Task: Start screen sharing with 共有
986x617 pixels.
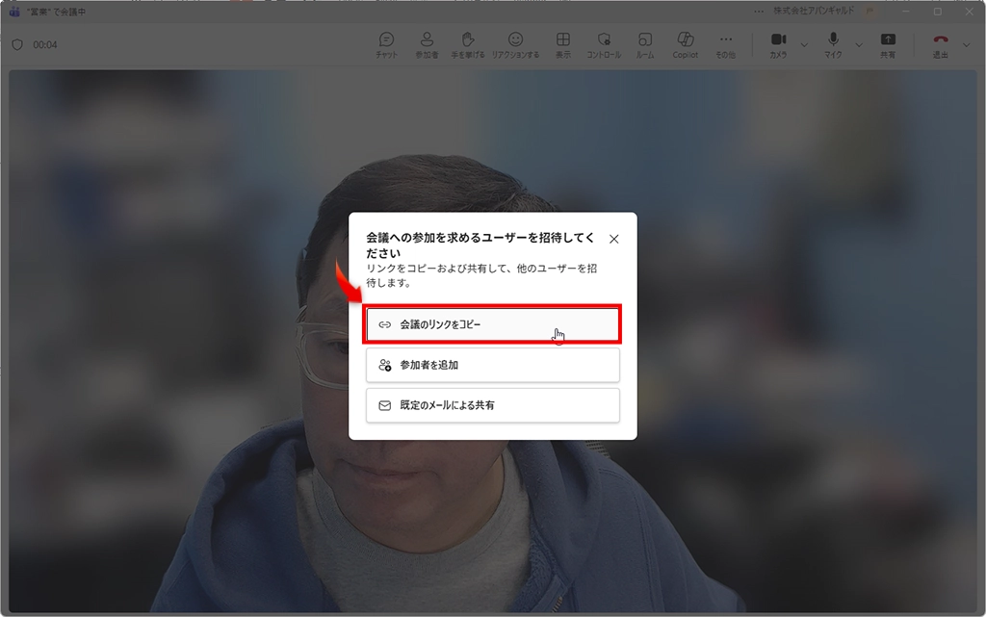Action: (x=887, y=44)
